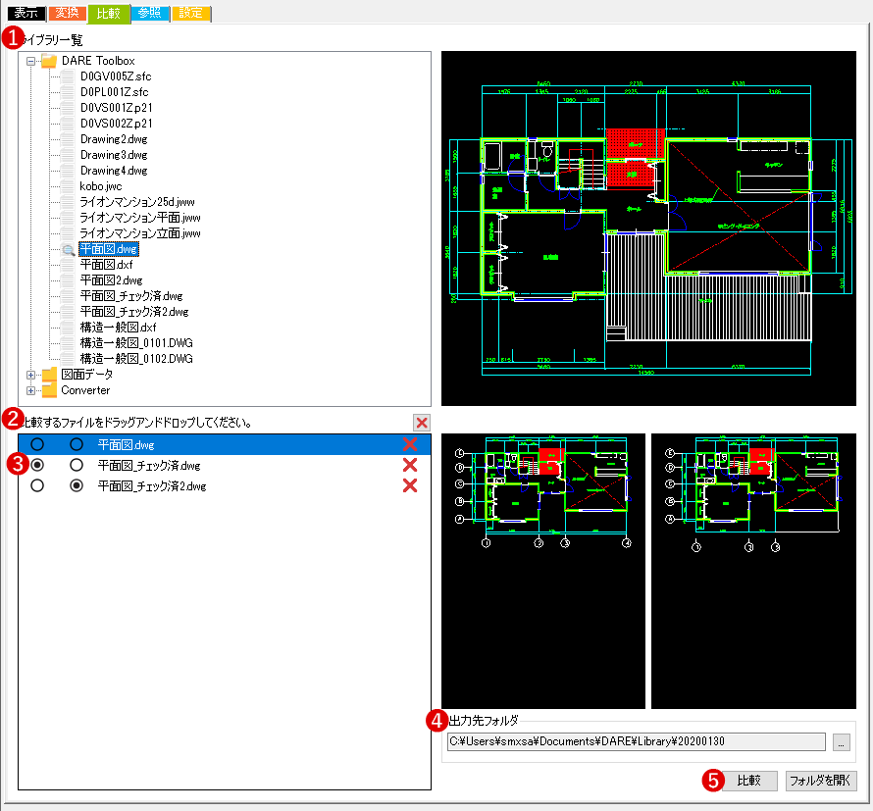The image size is (873, 811).
Task: Select ライオンマンション25d.jww file
Action: 137,202
